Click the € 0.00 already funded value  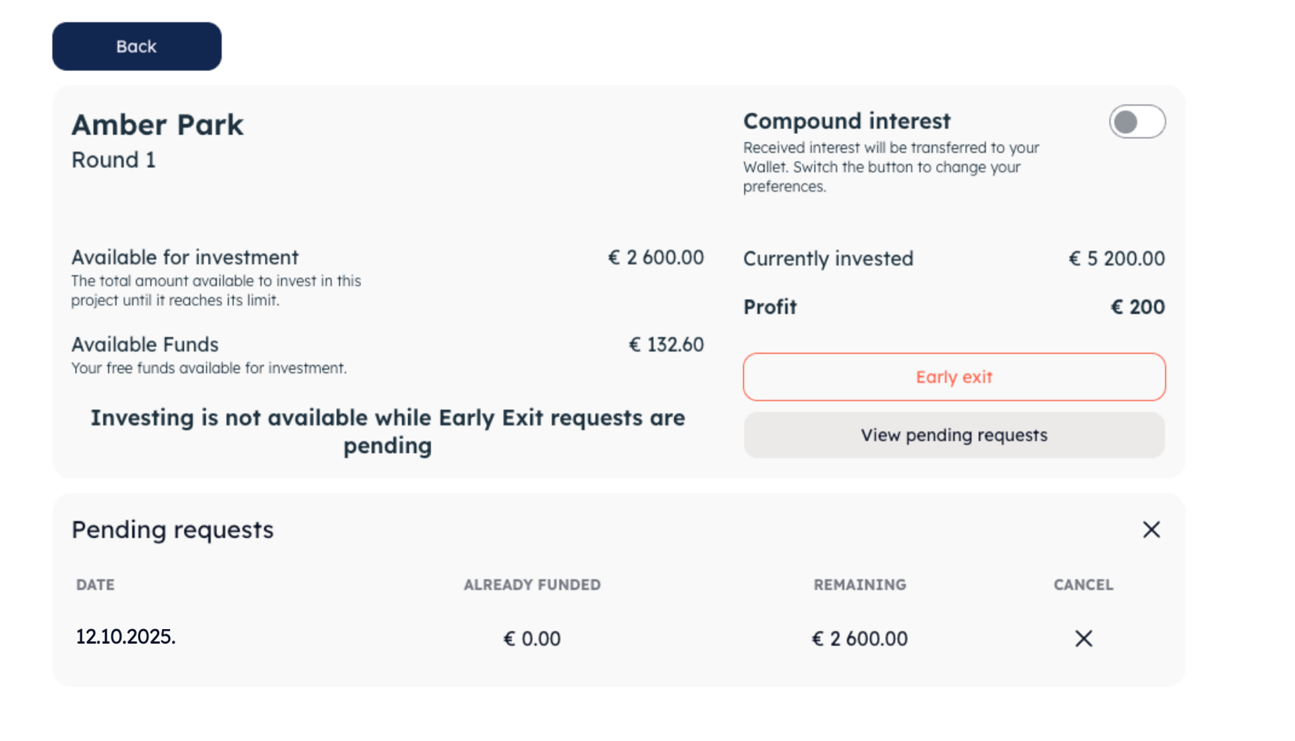[531, 639]
